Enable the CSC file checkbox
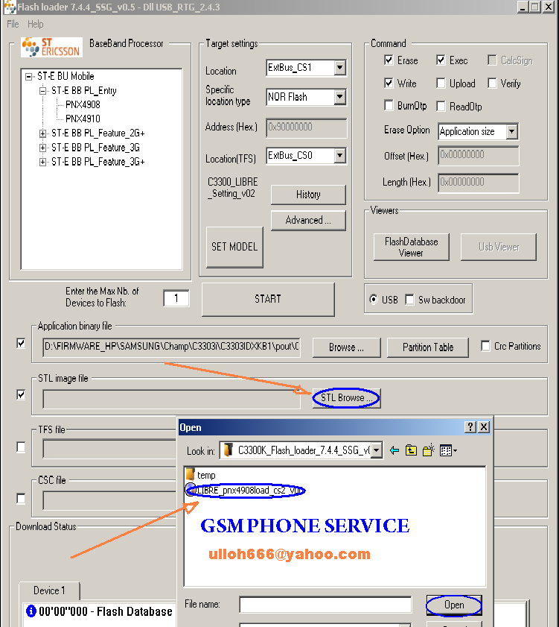Image resolution: width=559 pixels, height=627 pixels. coord(21,499)
